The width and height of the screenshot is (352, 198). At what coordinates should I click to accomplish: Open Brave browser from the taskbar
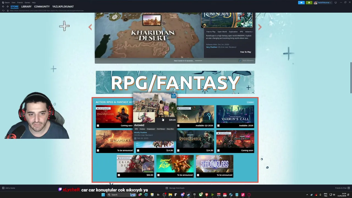click(207, 195)
